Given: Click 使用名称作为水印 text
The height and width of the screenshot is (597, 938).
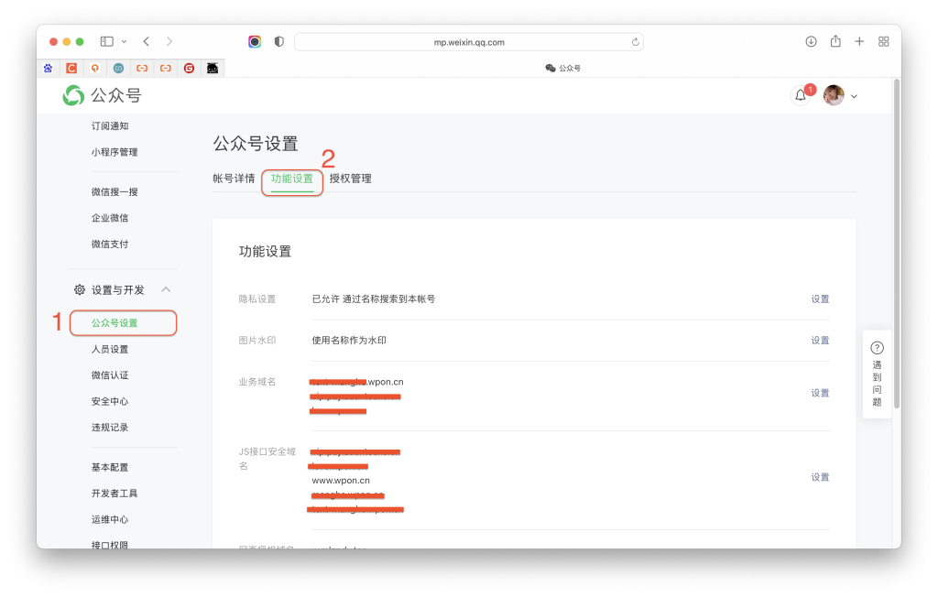Looking at the screenshot, I should (x=349, y=341).
